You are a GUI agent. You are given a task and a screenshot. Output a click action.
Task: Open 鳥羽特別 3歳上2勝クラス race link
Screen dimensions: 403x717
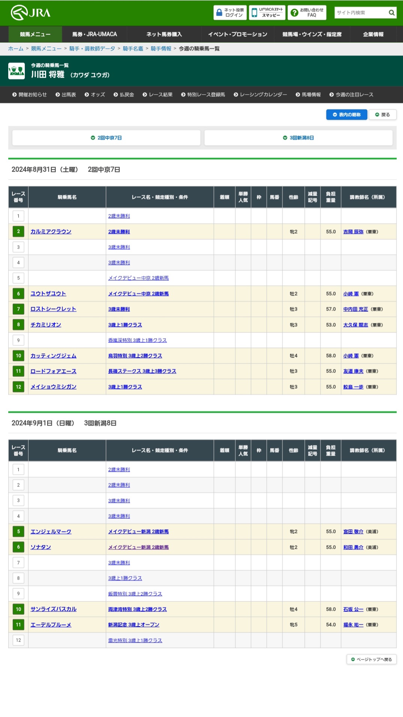pyautogui.click(x=135, y=356)
